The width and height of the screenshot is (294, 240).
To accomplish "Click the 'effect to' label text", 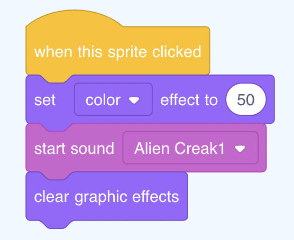I will 189,100.
